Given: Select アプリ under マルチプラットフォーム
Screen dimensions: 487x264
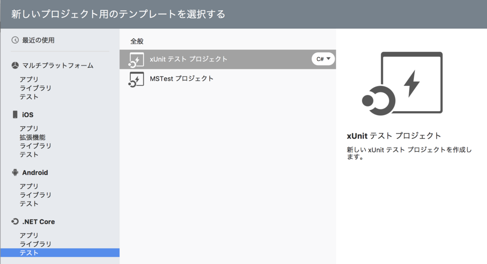Looking at the screenshot, I should [29, 79].
